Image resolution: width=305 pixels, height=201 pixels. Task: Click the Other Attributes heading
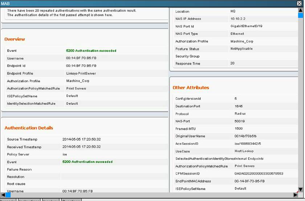click(x=191, y=87)
